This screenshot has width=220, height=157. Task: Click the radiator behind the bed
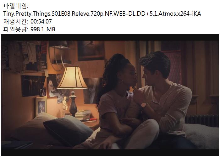[x=202, y=121]
